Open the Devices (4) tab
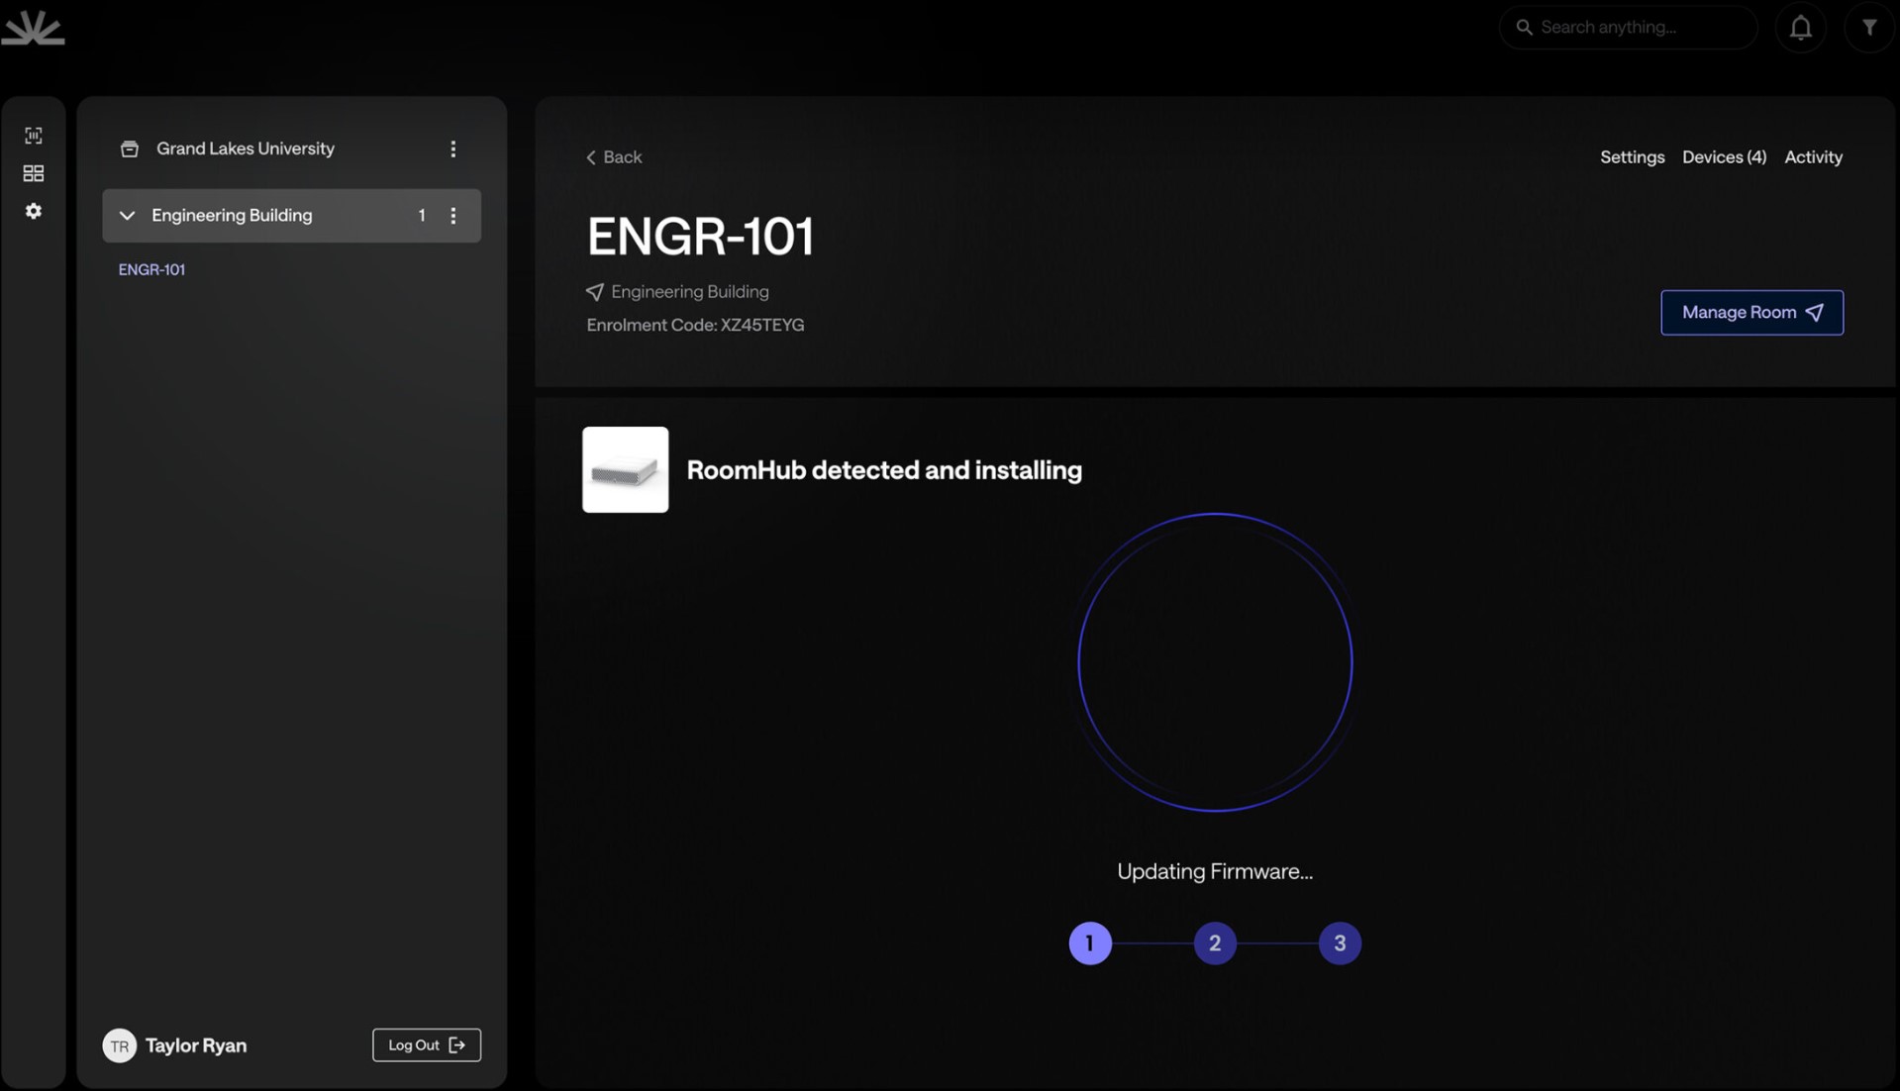 point(1723,157)
